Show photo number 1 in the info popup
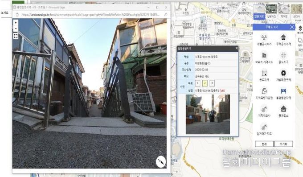 pos(197,83)
